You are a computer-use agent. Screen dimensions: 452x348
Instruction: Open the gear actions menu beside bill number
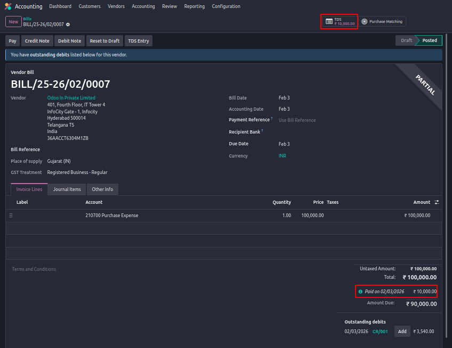click(x=68, y=24)
